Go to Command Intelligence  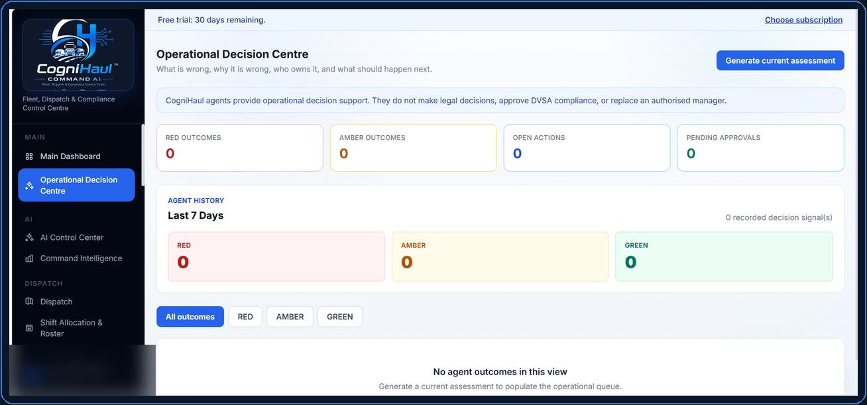coord(76,259)
